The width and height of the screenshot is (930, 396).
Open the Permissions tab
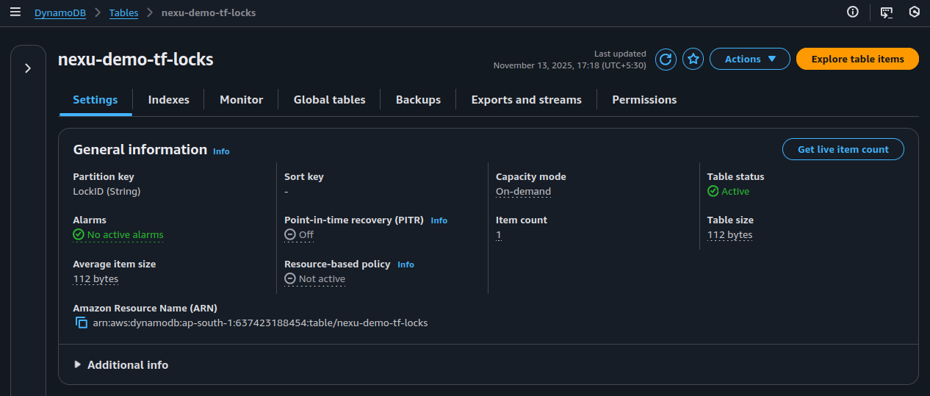pos(644,100)
